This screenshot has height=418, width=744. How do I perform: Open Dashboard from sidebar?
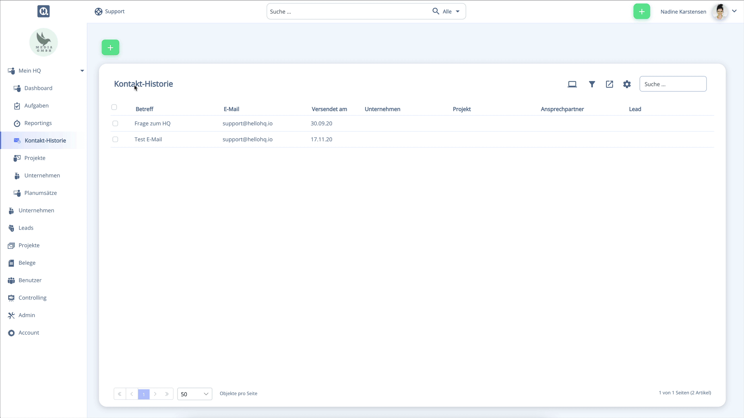tap(38, 88)
